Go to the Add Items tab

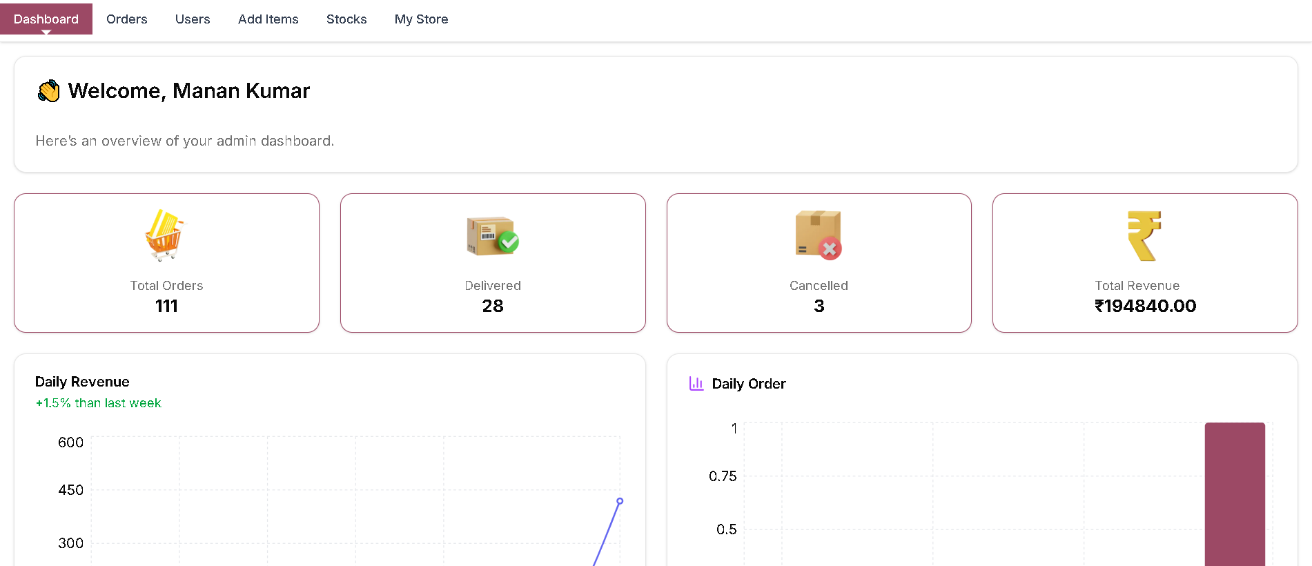pyautogui.click(x=268, y=19)
